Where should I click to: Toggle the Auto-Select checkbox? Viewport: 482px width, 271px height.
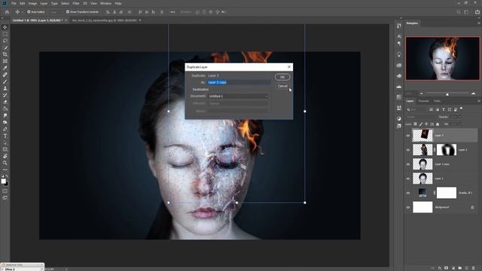pos(29,12)
